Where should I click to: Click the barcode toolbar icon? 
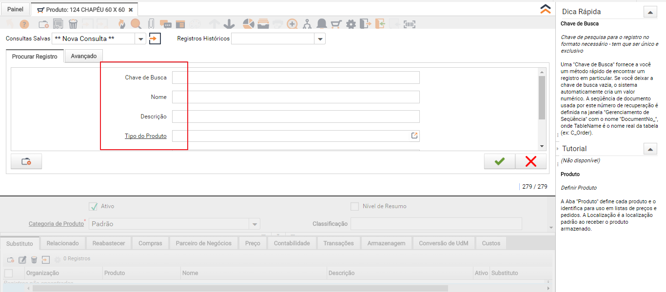point(410,24)
